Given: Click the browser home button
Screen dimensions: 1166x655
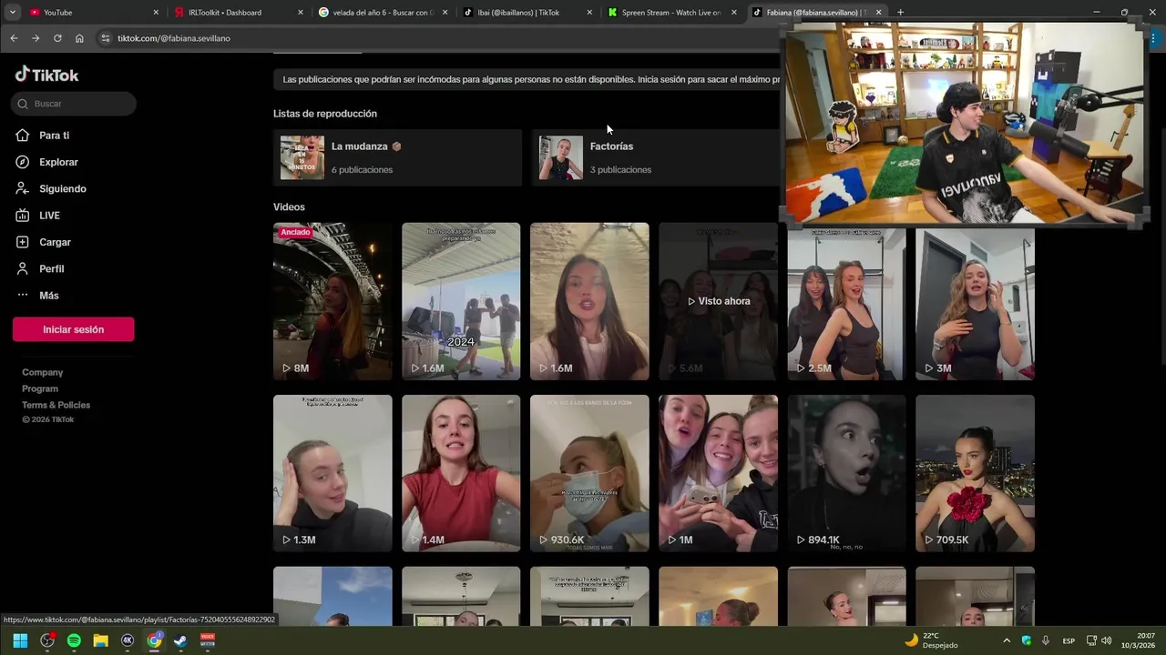Looking at the screenshot, I should [x=79, y=38].
